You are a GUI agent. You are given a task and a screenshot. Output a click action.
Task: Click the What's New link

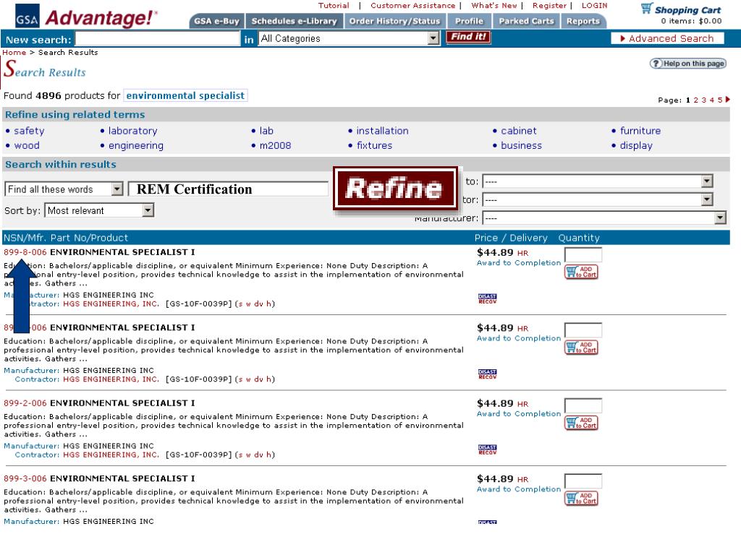click(x=494, y=6)
